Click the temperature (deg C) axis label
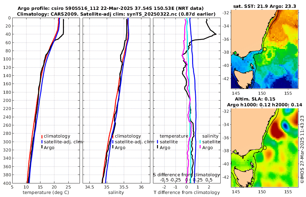306x197 pixels. tap(46, 193)
